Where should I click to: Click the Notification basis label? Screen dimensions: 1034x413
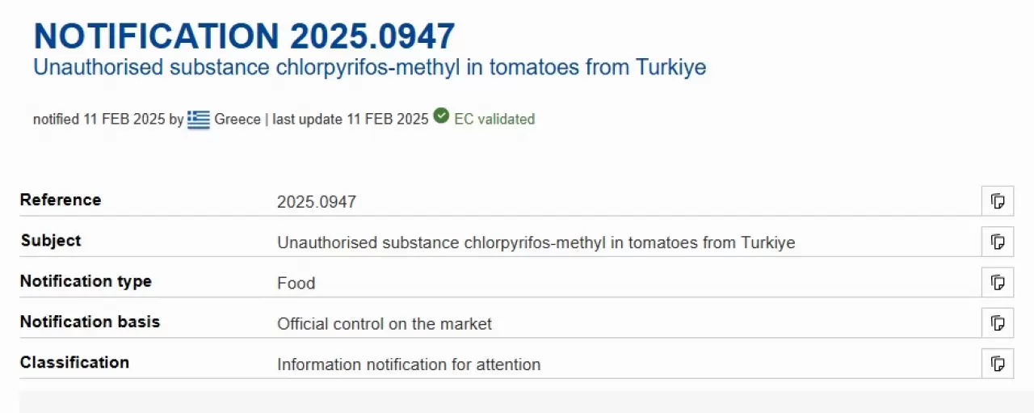(90, 322)
